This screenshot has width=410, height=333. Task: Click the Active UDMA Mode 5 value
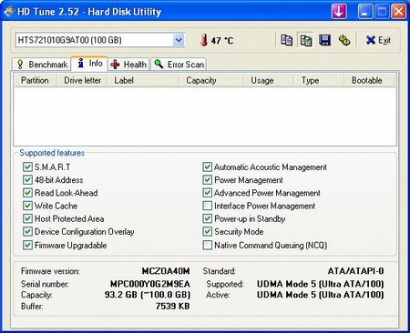(x=321, y=295)
